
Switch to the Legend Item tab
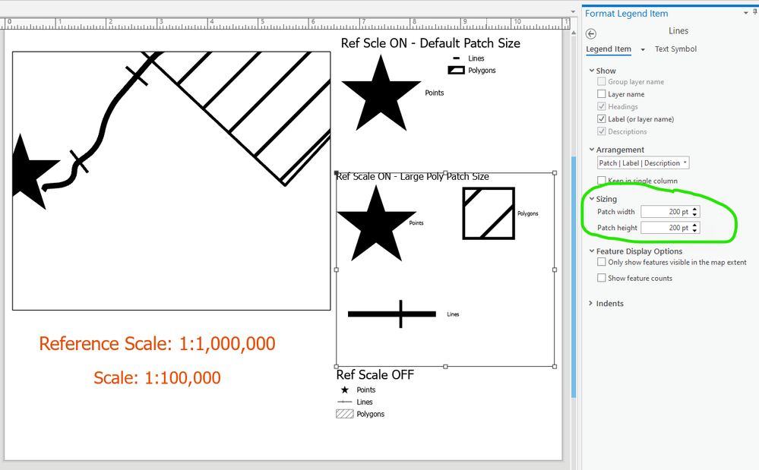[609, 49]
